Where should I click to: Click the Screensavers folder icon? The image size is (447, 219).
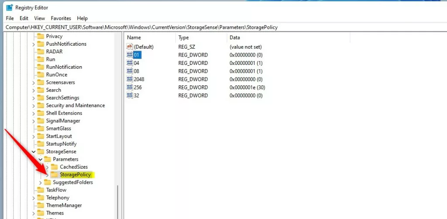pos(41,82)
